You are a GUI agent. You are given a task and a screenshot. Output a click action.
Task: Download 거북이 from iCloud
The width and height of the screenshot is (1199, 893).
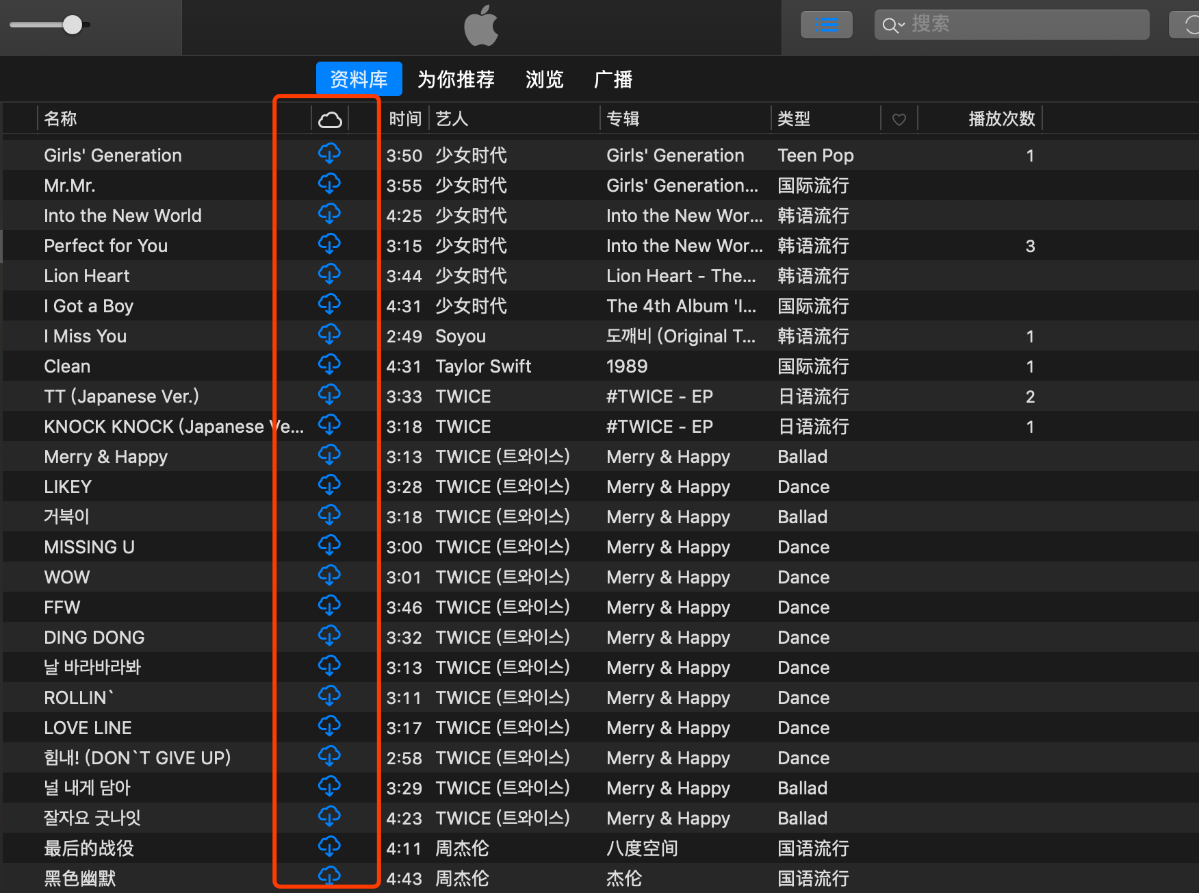pyautogui.click(x=329, y=516)
